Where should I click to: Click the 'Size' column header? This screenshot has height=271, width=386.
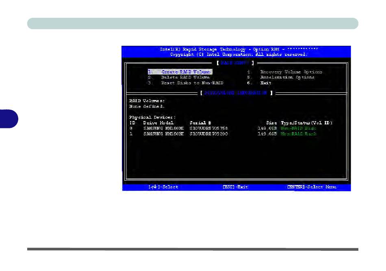[271, 123]
